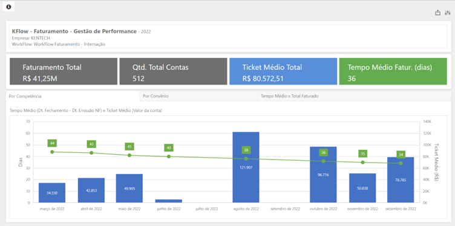The width and height of the screenshot is (455, 226).
Task: Click the Qtd. Total Contas card
Action: 173,71
